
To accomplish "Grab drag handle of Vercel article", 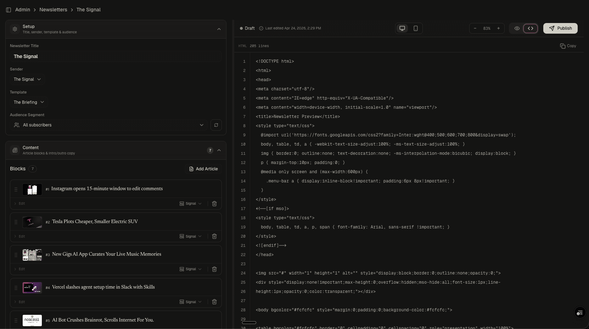I will click(x=16, y=288).
